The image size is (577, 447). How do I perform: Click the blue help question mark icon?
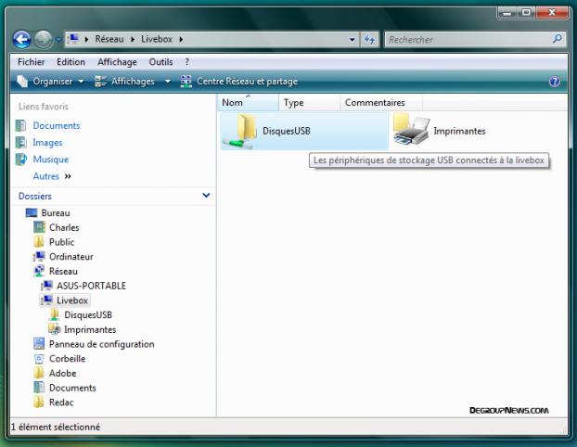coord(555,82)
